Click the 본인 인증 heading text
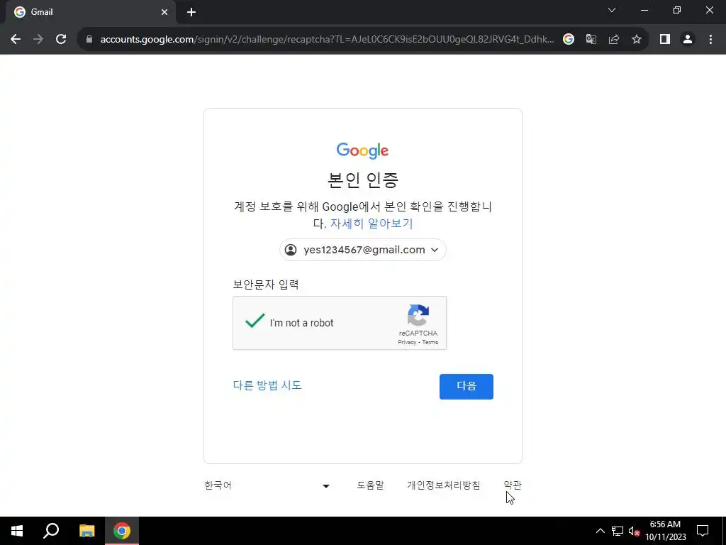The image size is (726, 545). pyautogui.click(x=362, y=180)
